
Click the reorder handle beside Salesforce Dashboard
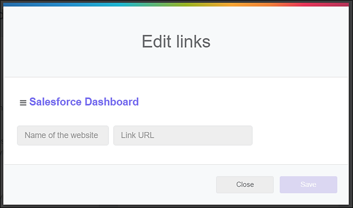click(x=23, y=103)
